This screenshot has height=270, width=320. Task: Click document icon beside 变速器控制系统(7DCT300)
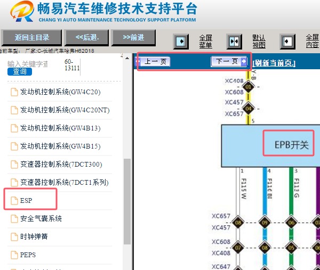click(x=14, y=165)
